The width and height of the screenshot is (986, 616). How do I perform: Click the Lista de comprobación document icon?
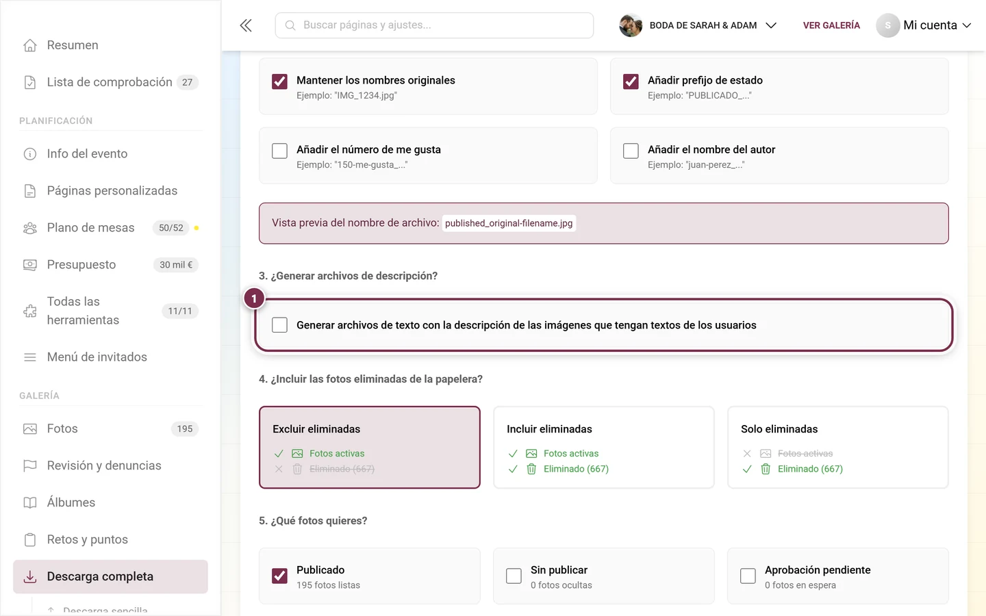(30, 82)
